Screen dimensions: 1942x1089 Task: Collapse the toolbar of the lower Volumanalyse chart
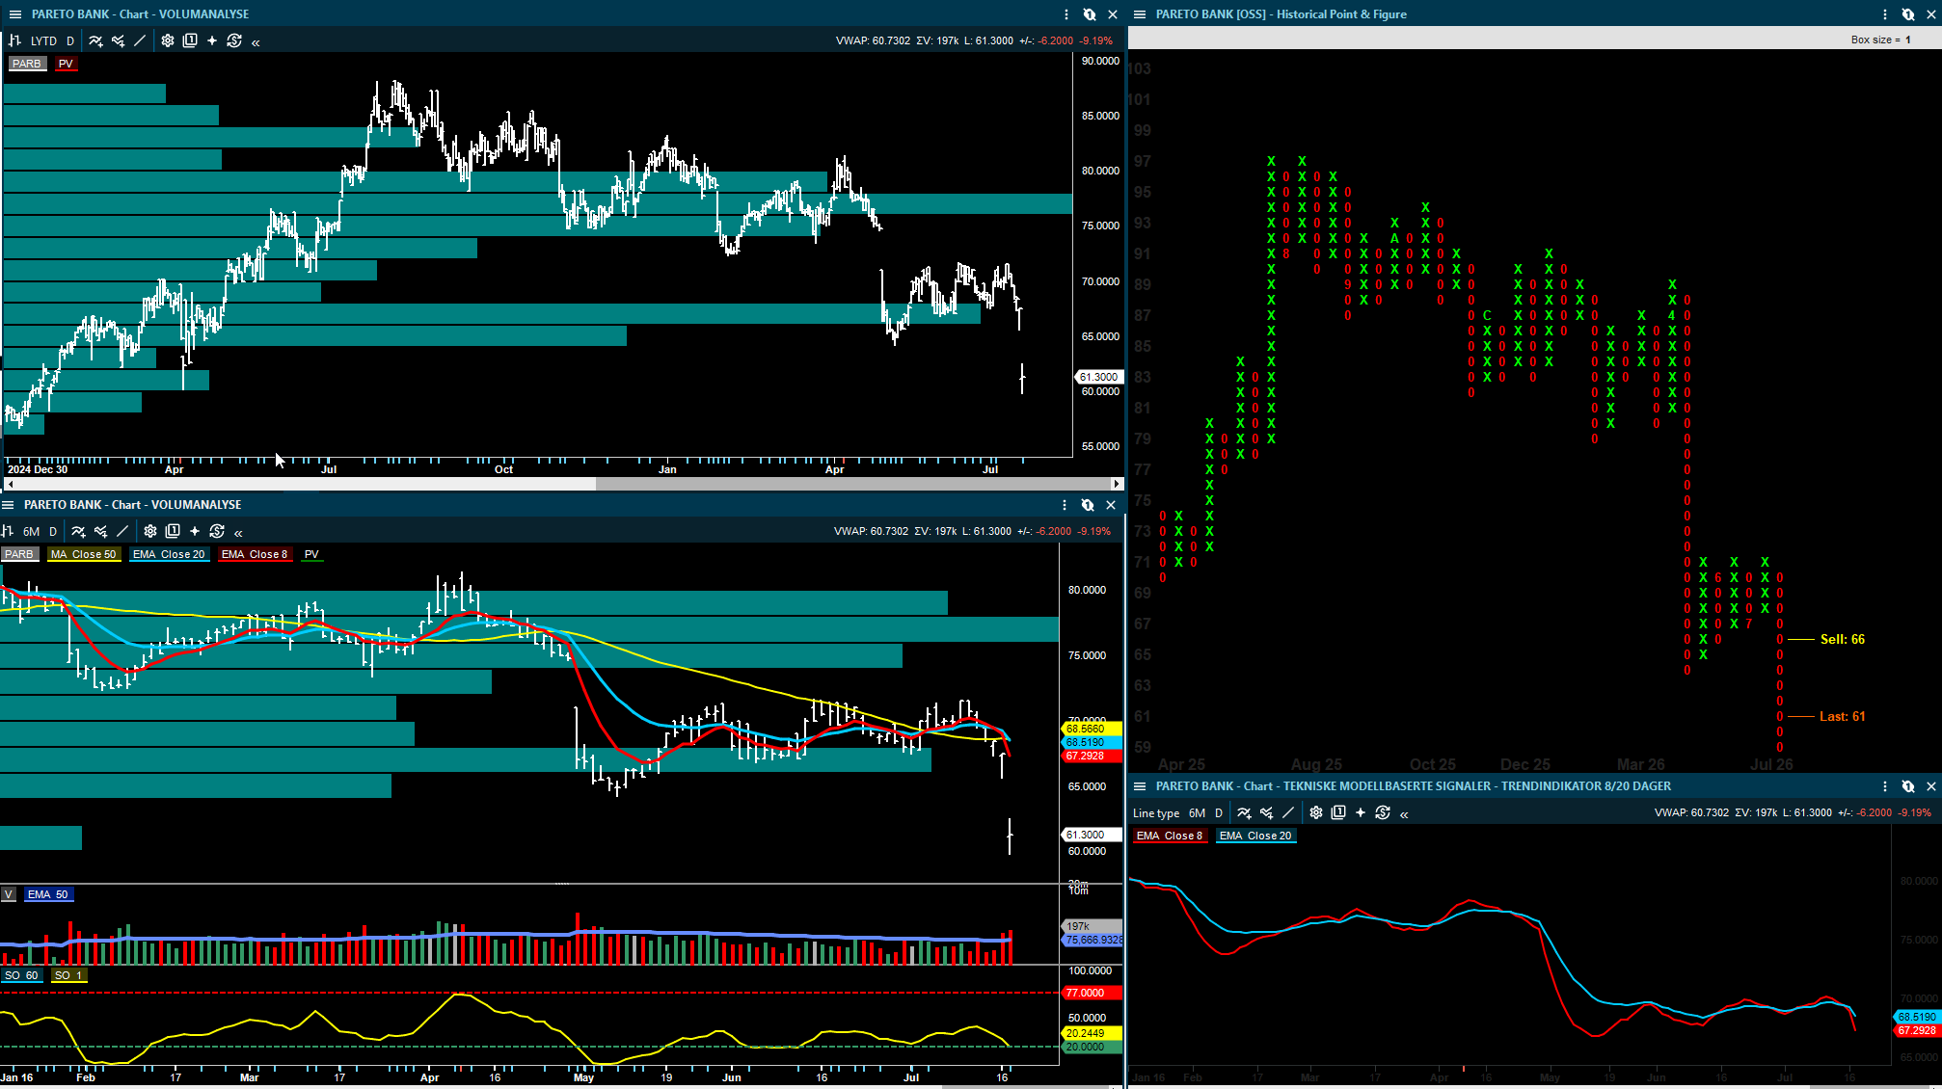238,532
